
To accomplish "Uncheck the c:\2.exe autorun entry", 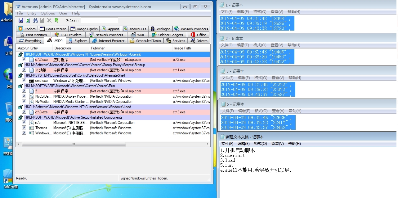I will pyautogui.click(x=24, y=60).
